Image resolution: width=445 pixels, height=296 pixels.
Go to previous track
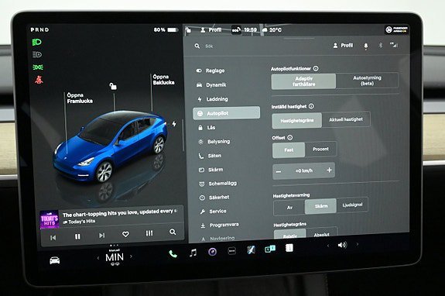(x=53, y=237)
